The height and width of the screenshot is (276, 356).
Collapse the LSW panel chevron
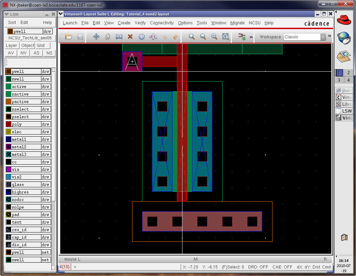click(x=7, y=14)
